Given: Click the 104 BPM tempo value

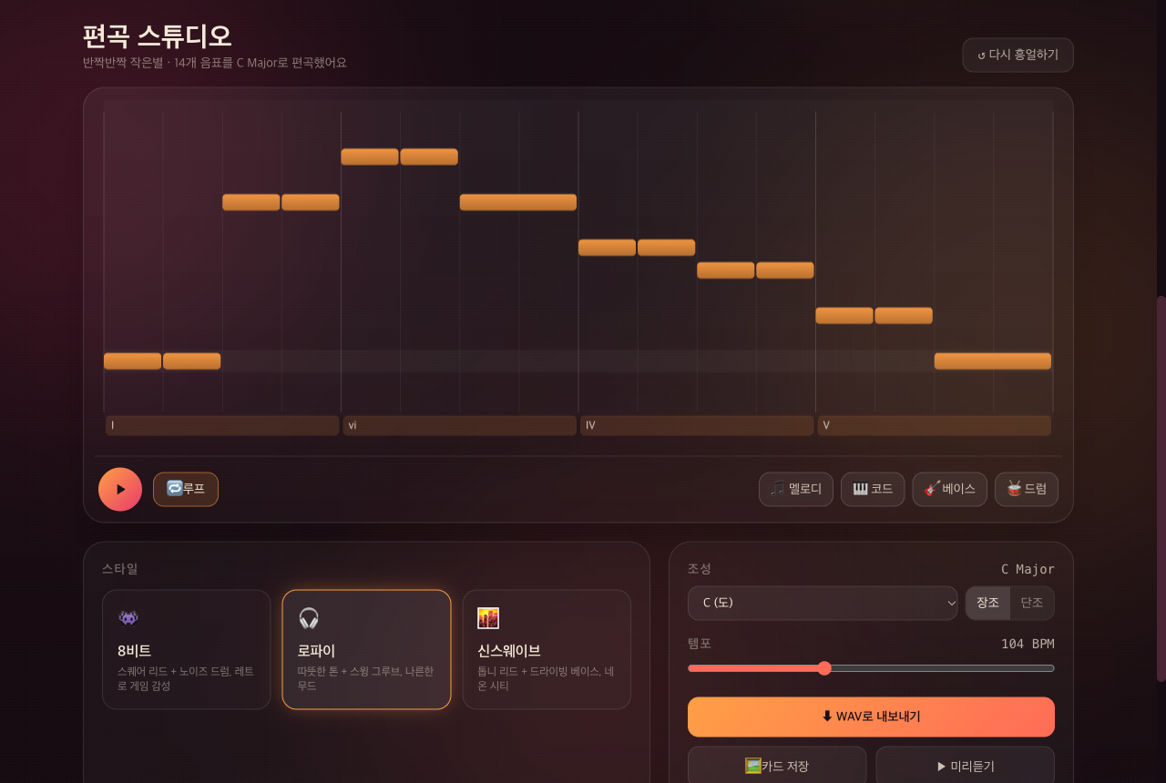Looking at the screenshot, I should coord(1028,644).
